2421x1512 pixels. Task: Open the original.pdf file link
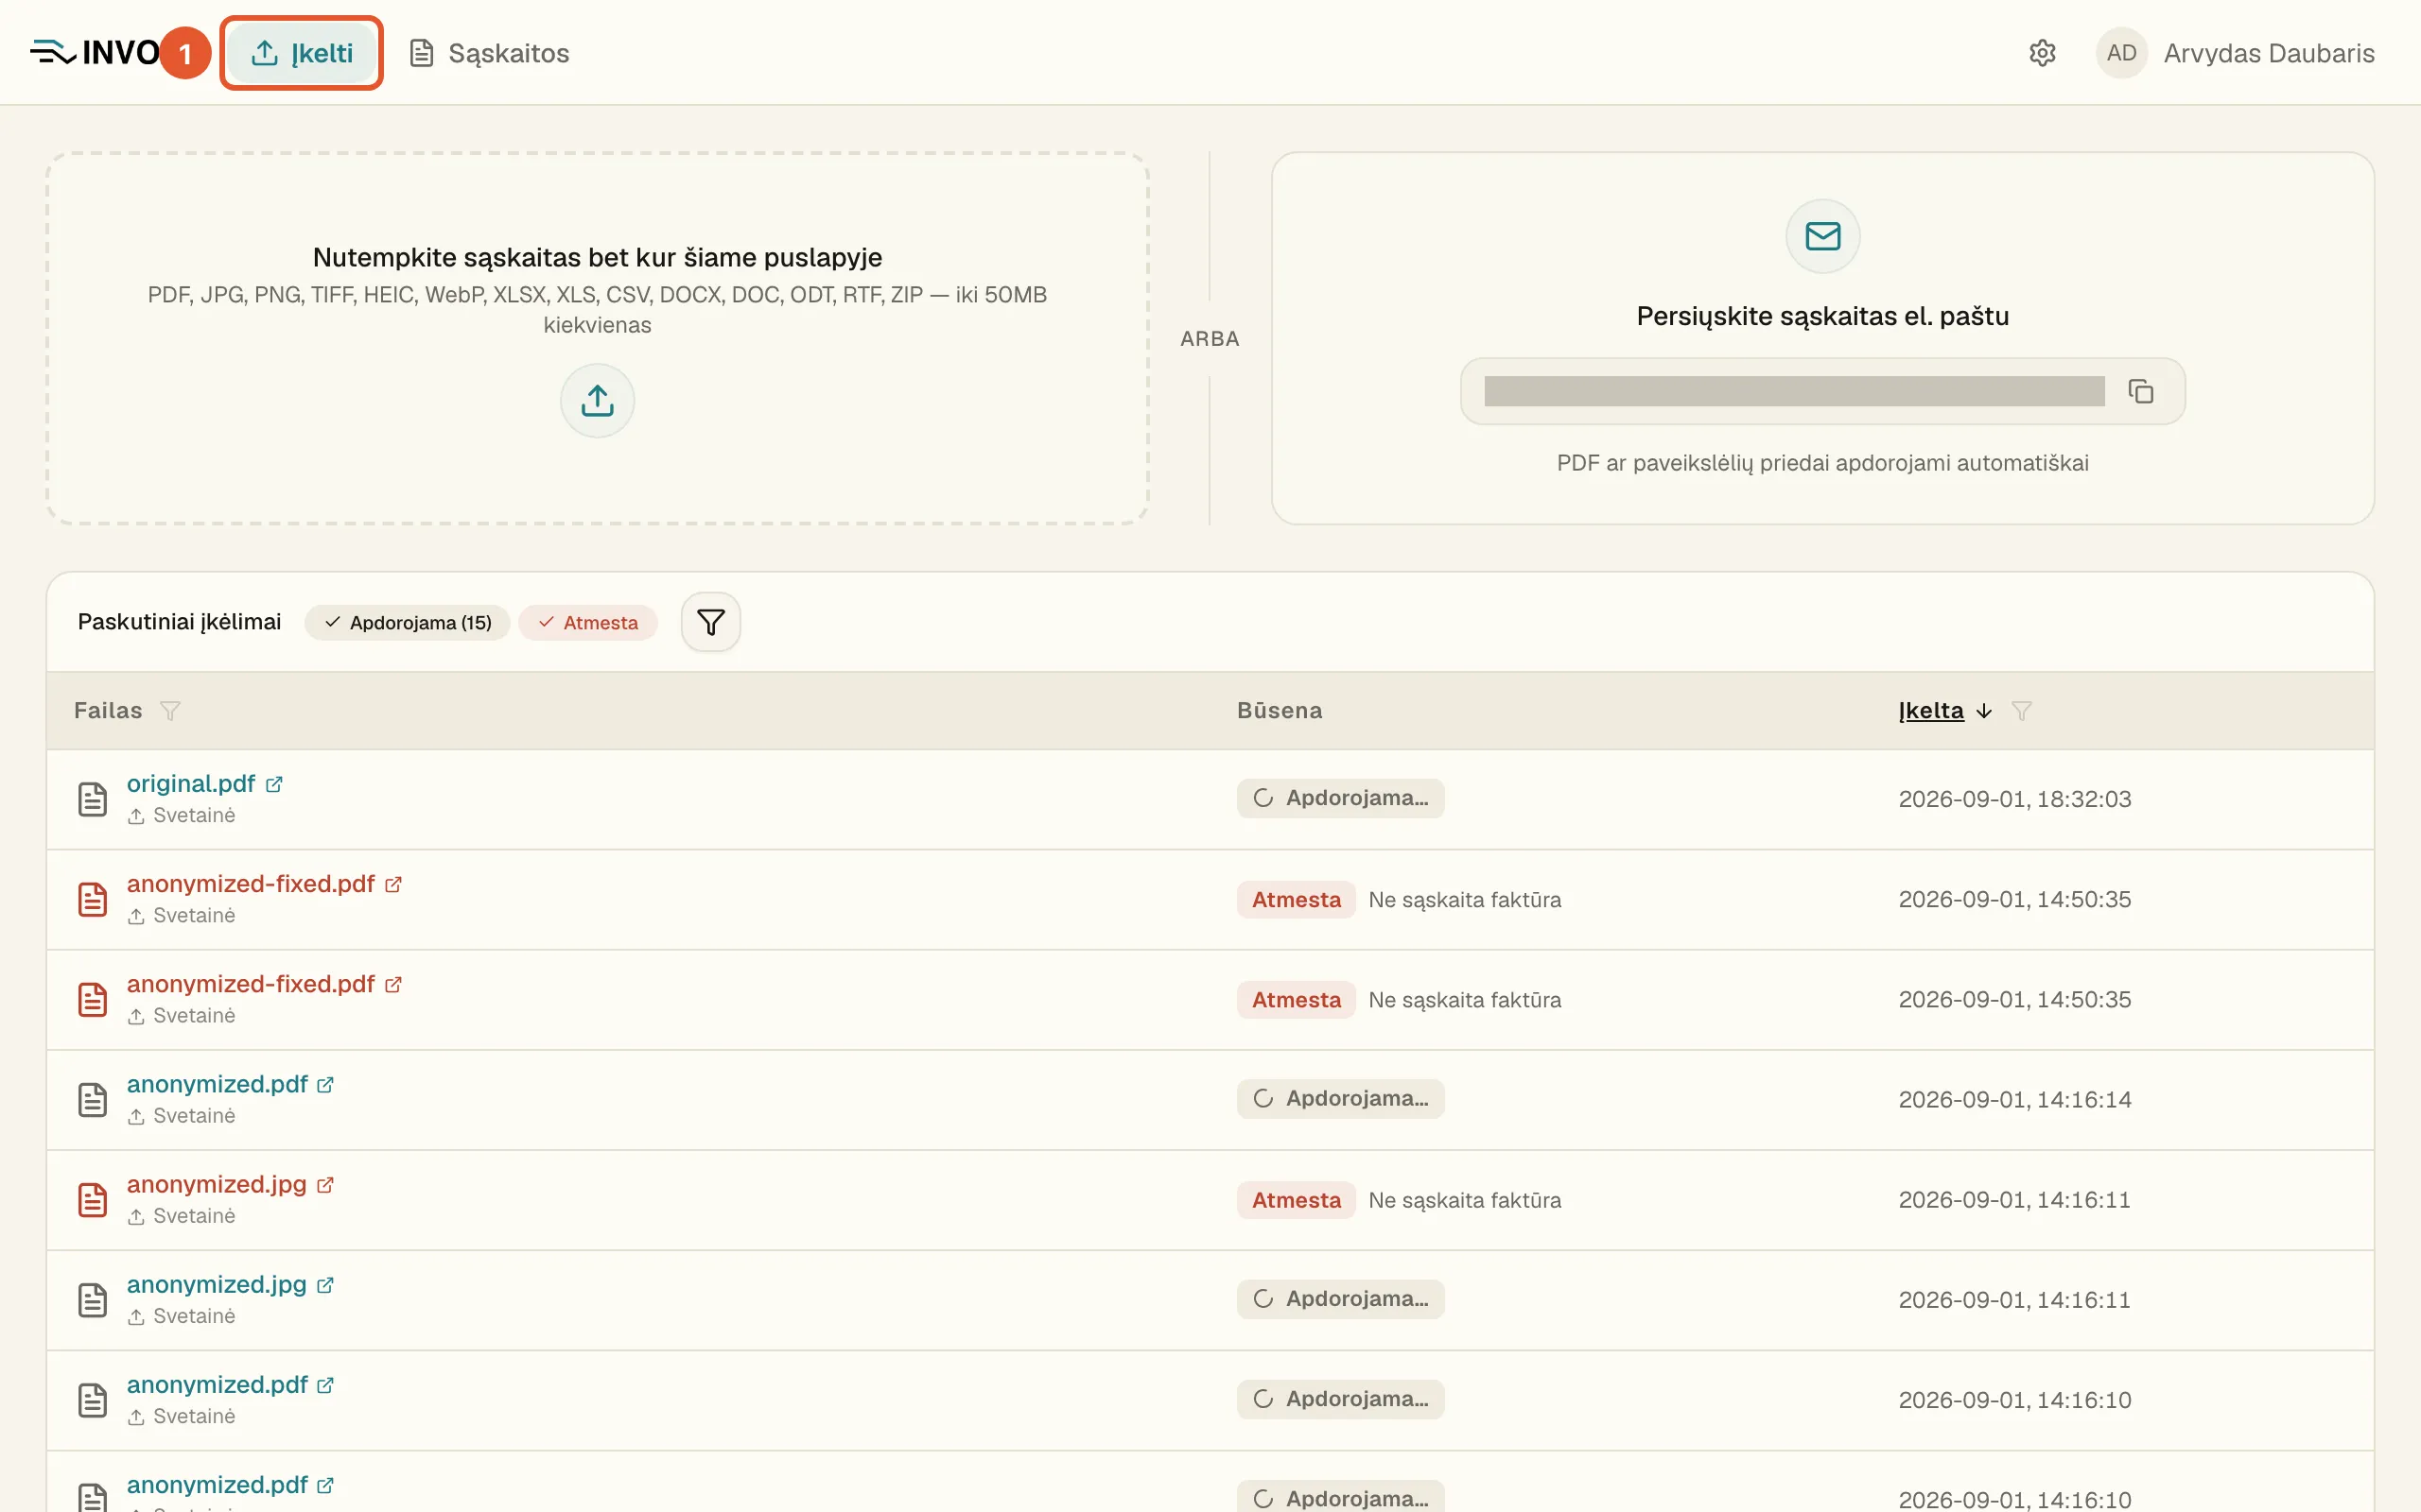[191, 784]
